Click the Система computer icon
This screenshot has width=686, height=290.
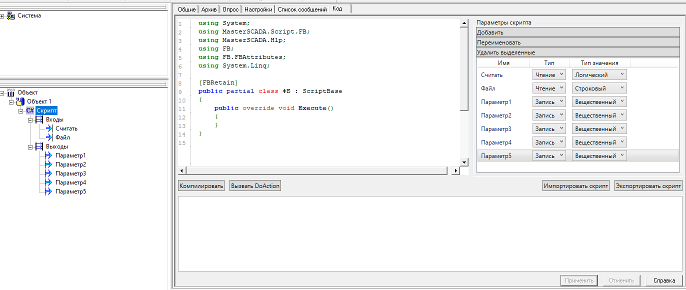coord(11,15)
